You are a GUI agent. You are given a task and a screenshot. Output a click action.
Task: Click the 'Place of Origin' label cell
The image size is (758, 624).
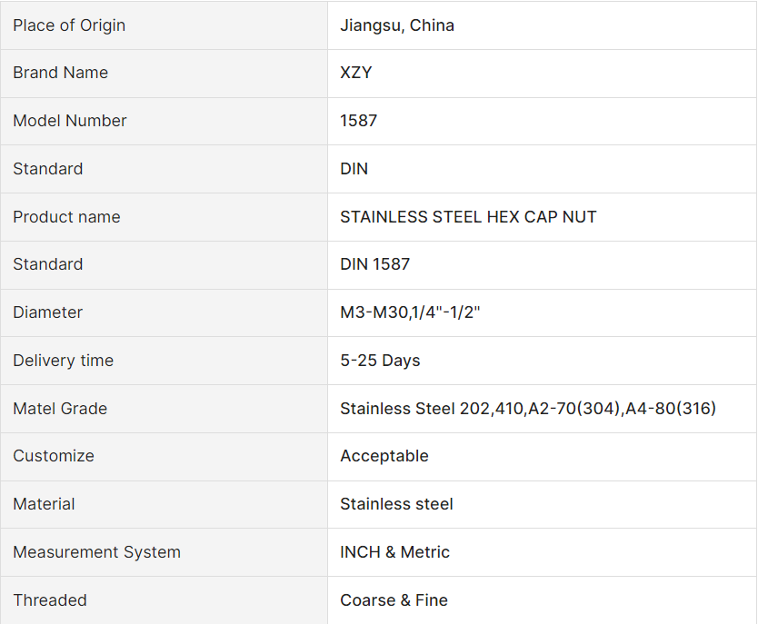pyautogui.click(x=69, y=25)
